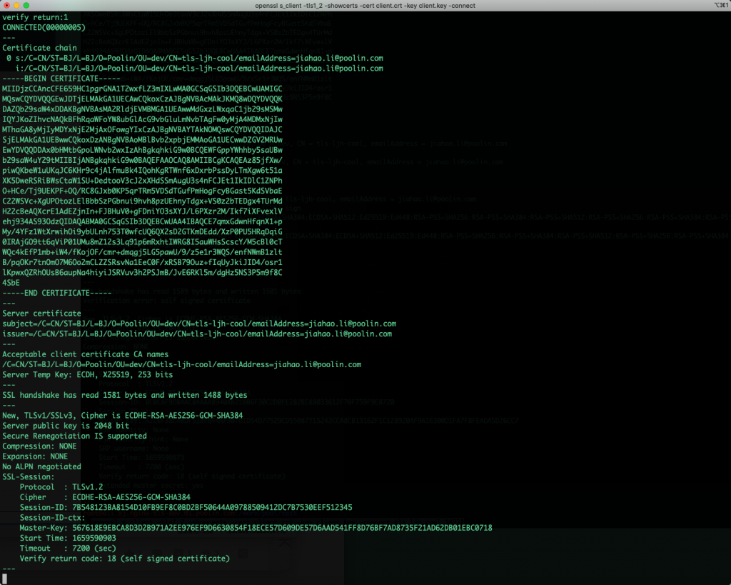Click the certificate line starting 'B/pqOKr7tnOmO7M6Oo2m'
This screenshot has height=585, width=731.
click(142, 262)
